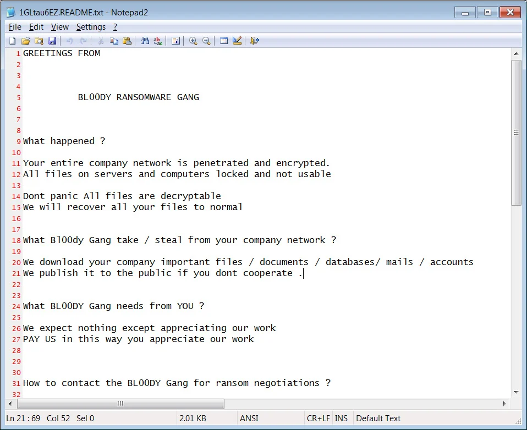This screenshot has height=430, width=527.
Task: Click the line 'GREETINGS FROM'
Action: point(62,53)
